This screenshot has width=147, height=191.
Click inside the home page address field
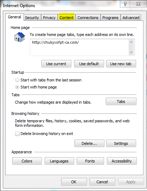[79, 47]
